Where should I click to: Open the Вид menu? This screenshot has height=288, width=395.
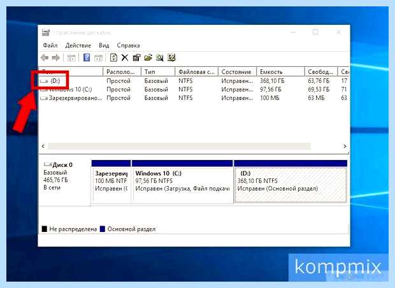pyautogui.click(x=104, y=45)
